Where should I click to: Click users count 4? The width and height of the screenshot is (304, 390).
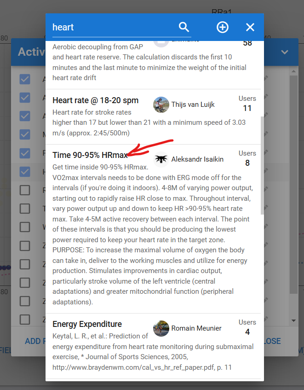(247, 332)
